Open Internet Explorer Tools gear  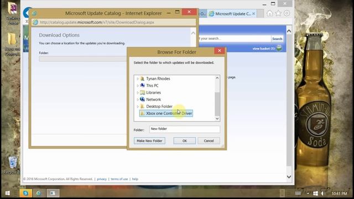click(x=287, y=13)
